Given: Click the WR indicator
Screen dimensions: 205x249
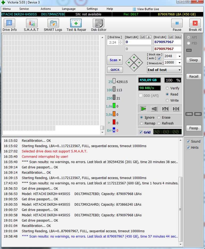Looking at the screenshot, I should [x=189, y=114].
